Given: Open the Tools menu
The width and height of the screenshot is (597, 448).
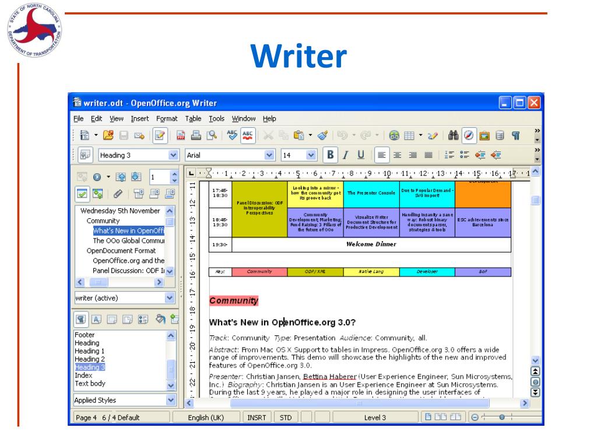Looking at the screenshot, I should (x=217, y=118).
